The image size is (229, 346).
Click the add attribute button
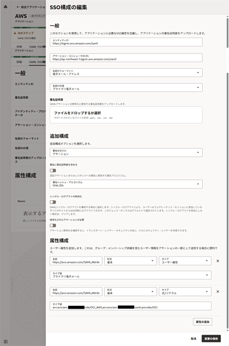point(202,322)
